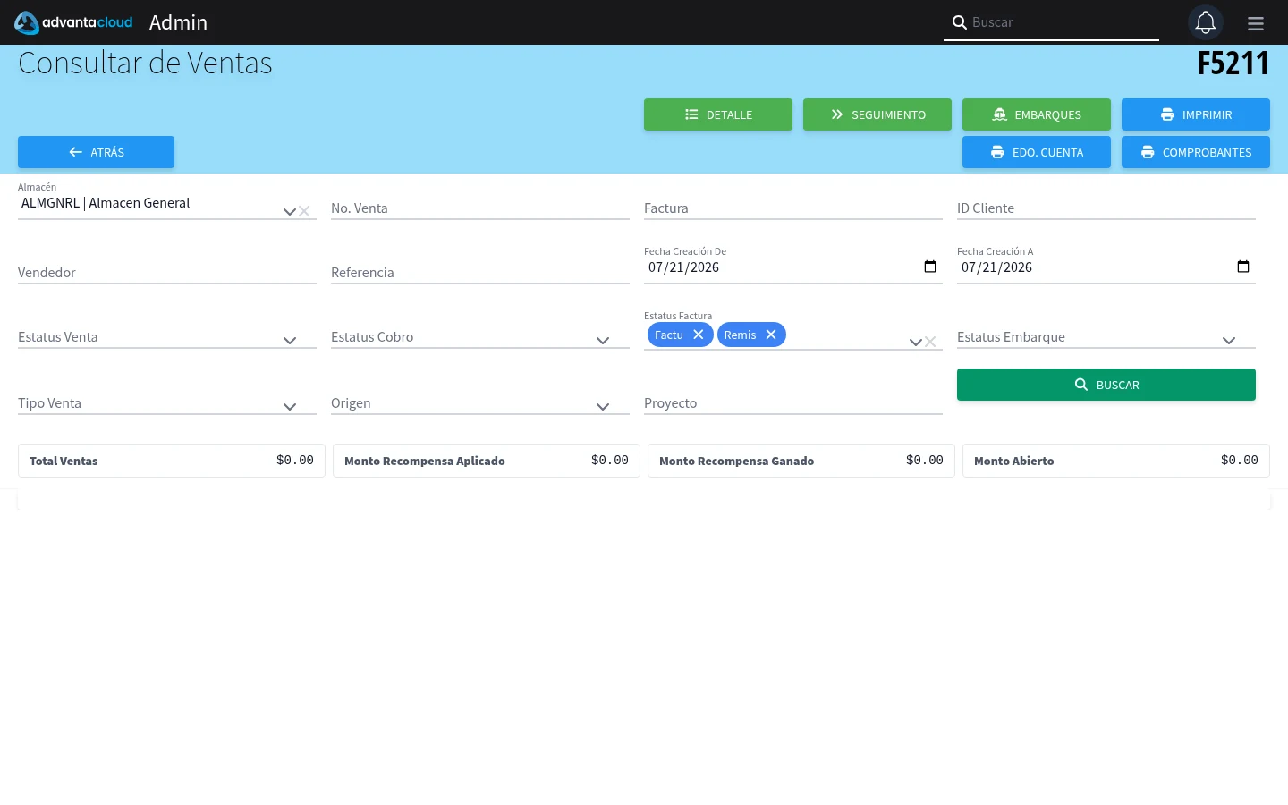Expand the Almacén dropdown arrow
1288x805 pixels.
(289, 212)
